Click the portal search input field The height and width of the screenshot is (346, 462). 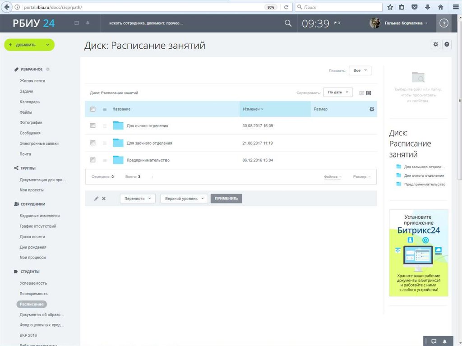tap(194, 23)
